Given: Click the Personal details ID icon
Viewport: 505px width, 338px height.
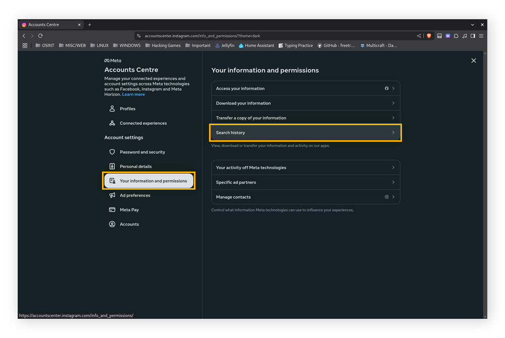Looking at the screenshot, I should tap(112, 166).
